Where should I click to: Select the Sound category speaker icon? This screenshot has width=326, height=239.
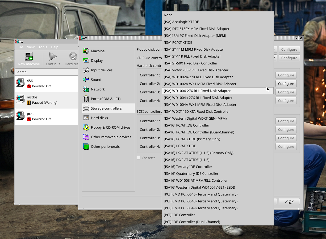(86, 80)
